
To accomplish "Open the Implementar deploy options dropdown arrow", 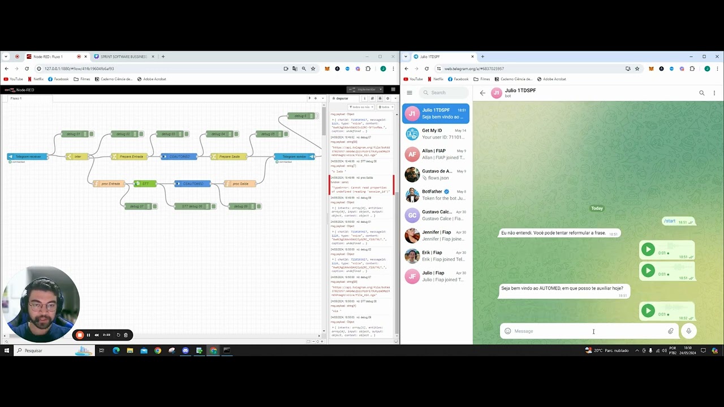I will [x=380, y=89].
